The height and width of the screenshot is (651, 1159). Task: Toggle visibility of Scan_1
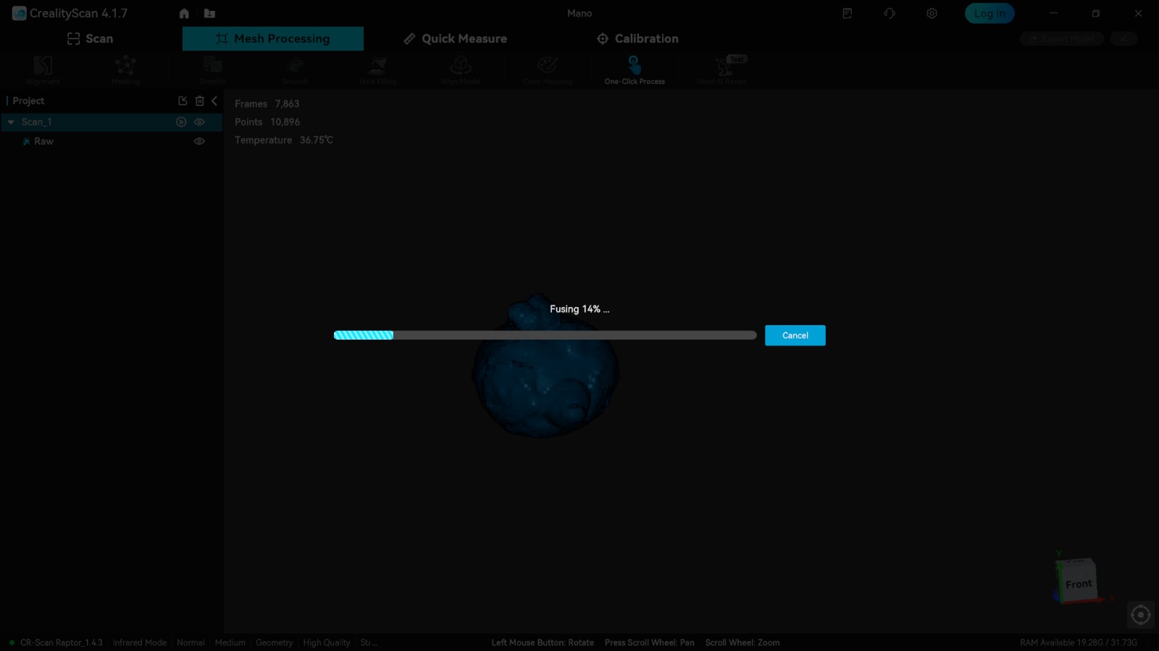coord(199,122)
